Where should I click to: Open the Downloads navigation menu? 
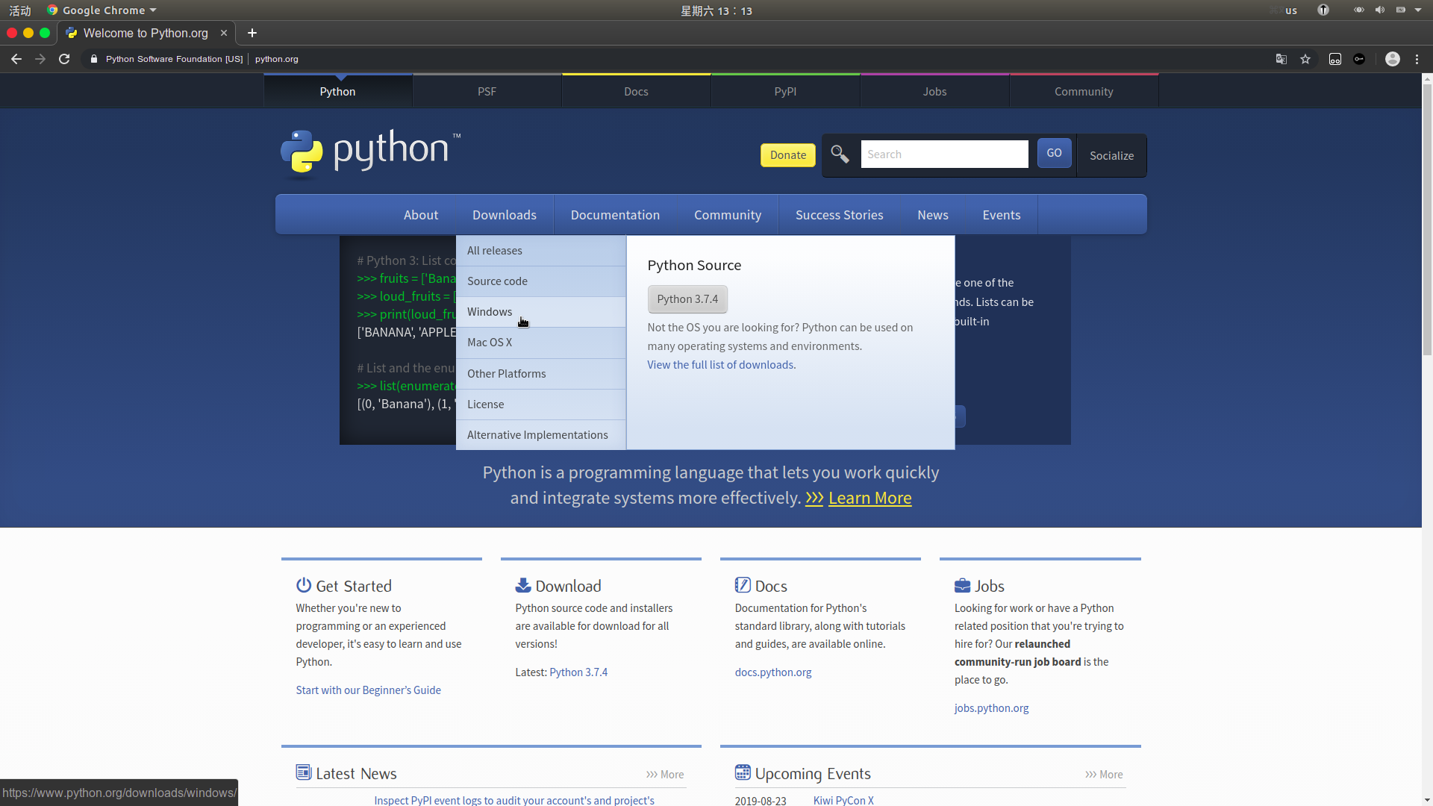pos(505,215)
